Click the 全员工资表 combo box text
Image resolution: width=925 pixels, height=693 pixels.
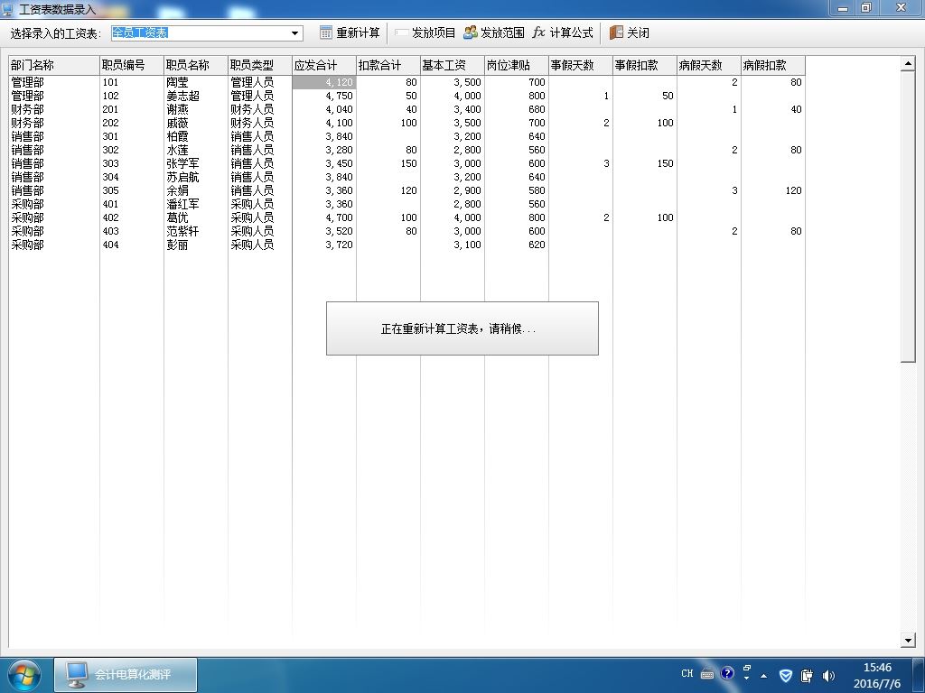(x=140, y=33)
